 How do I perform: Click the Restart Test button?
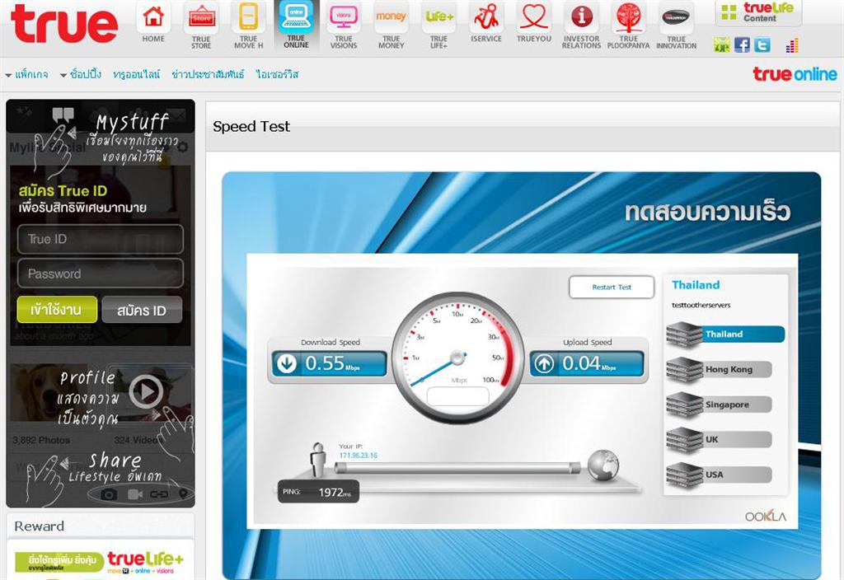click(x=612, y=287)
